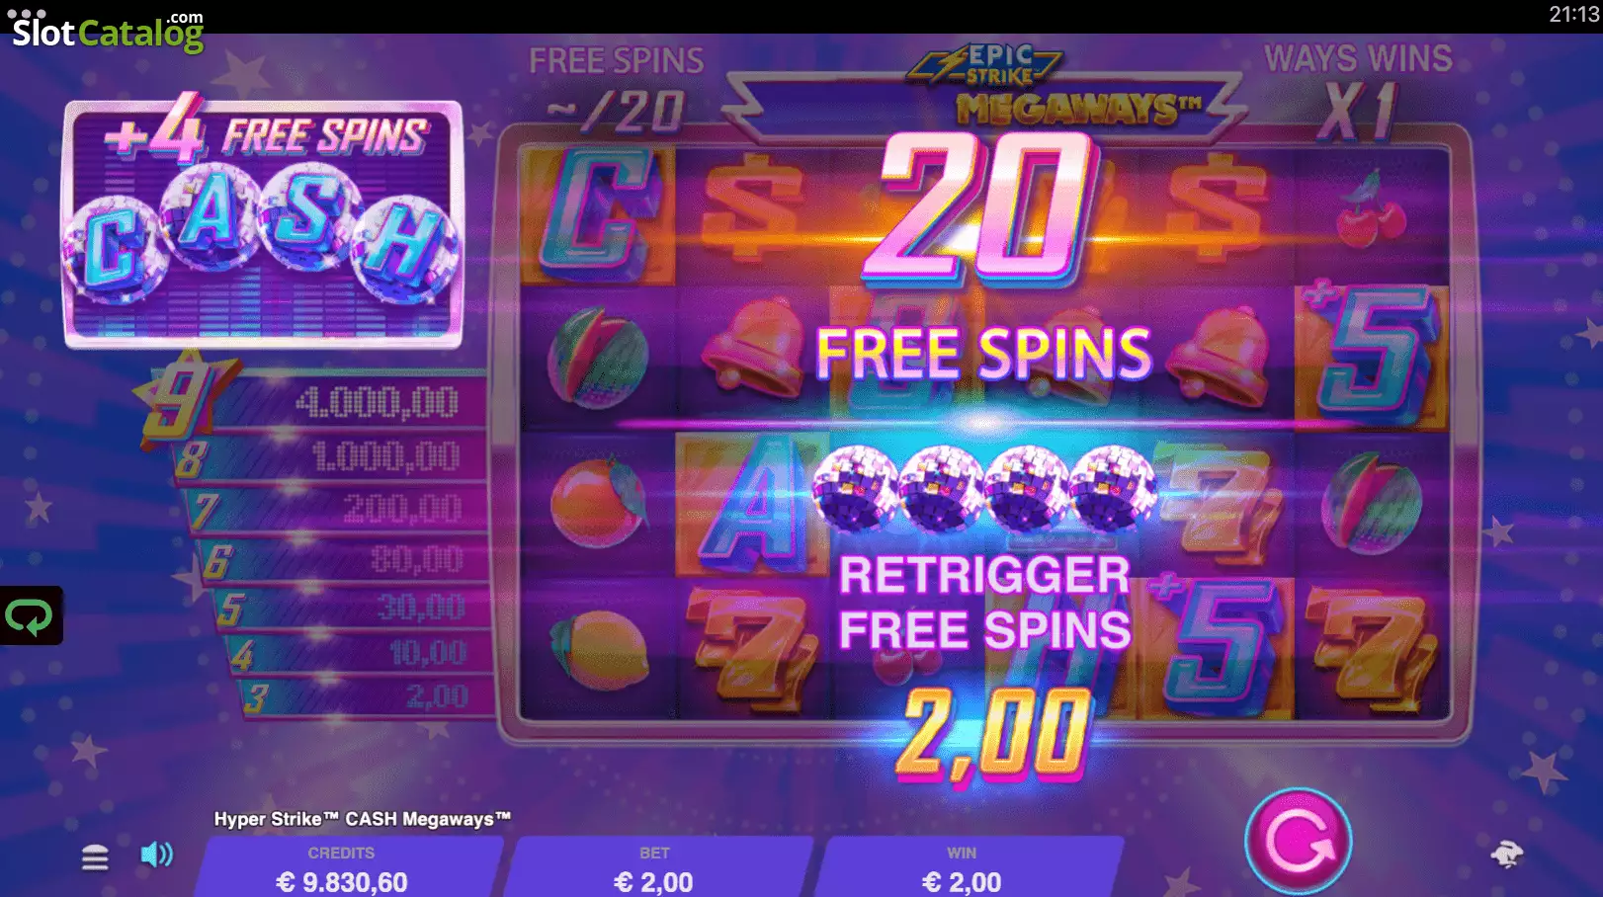
Task: Click the +5 symbol on right reel
Action: 1372,354
